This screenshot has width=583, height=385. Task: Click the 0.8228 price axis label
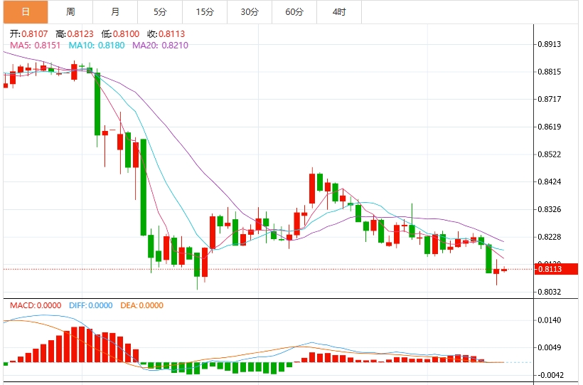click(x=550, y=237)
